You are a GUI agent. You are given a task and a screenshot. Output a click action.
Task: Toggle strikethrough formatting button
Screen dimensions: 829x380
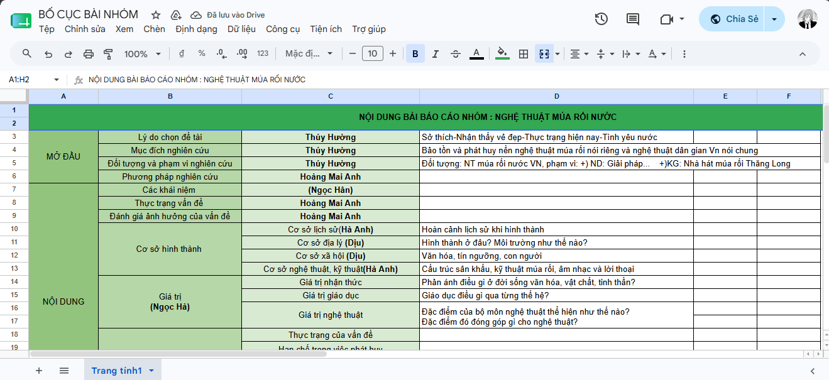click(456, 54)
